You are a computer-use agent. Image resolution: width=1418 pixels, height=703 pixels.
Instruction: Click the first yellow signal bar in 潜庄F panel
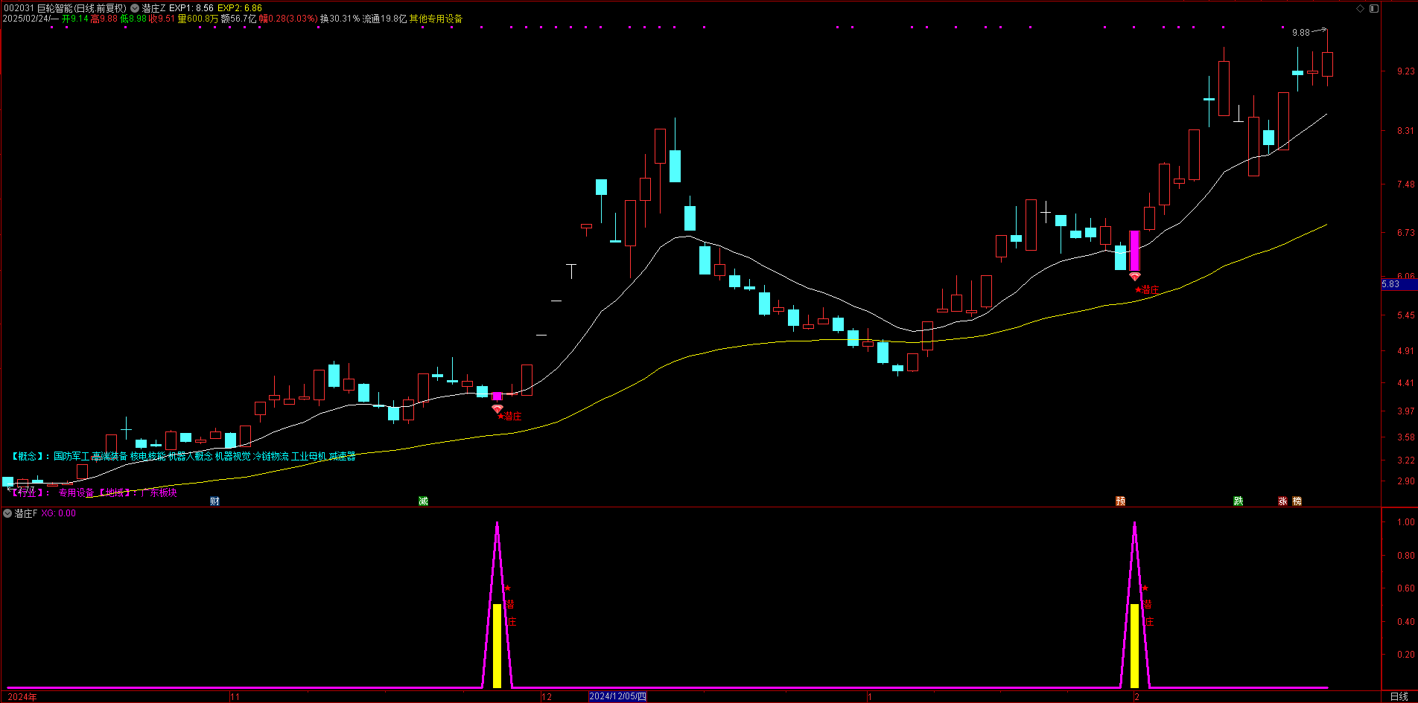click(x=497, y=646)
